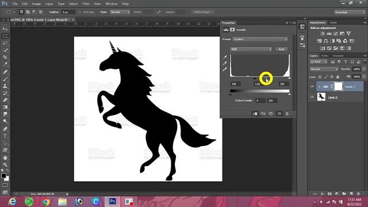Toggle lock image pixels brush icon

point(326,77)
